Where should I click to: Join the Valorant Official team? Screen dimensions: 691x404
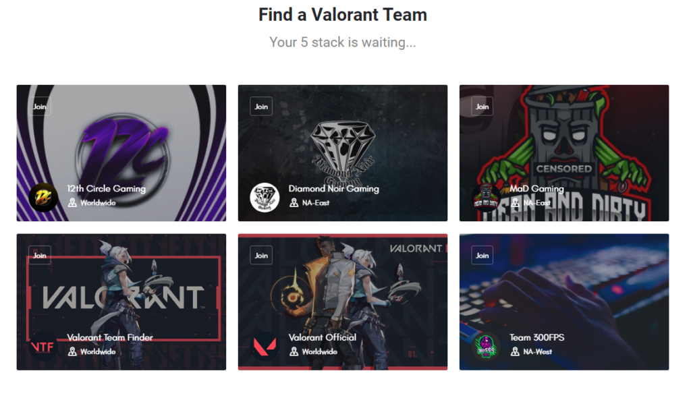[x=261, y=256]
